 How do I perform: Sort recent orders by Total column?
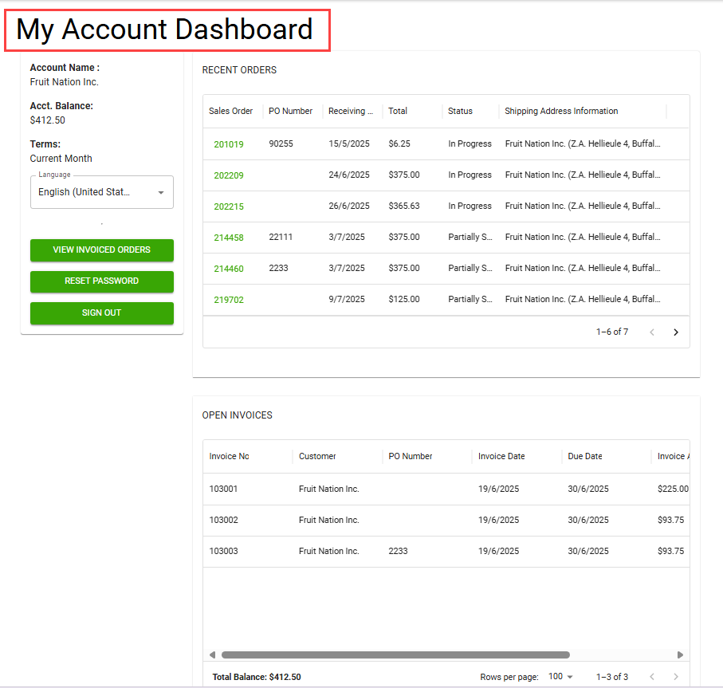pyautogui.click(x=398, y=111)
